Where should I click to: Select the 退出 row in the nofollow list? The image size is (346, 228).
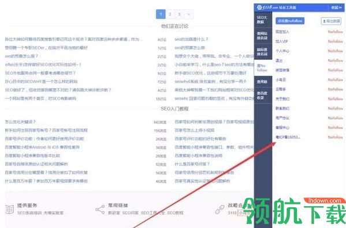(x=309, y=60)
